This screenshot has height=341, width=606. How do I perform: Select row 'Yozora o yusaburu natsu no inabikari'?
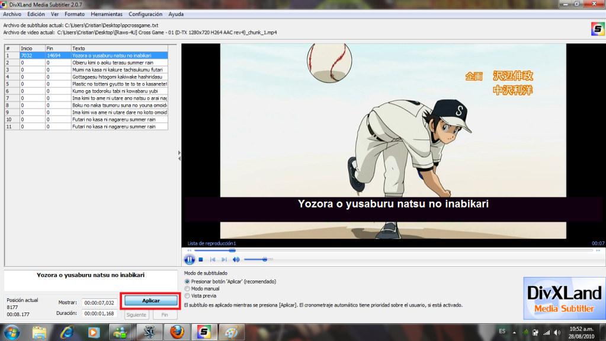point(86,56)
